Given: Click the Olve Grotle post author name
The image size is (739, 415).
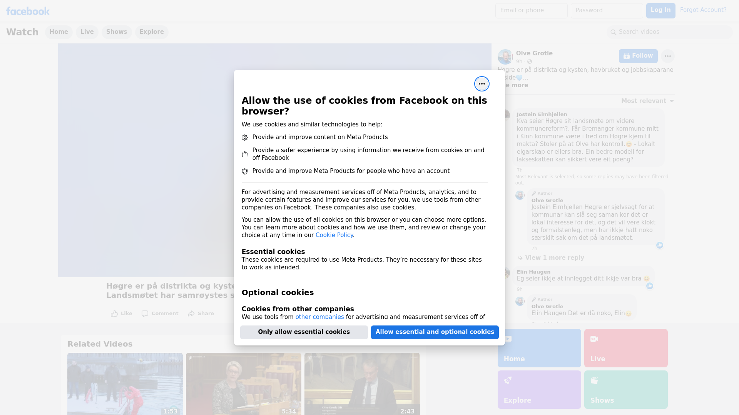Looking at the screenshot, I should click(x=534, y=53).
